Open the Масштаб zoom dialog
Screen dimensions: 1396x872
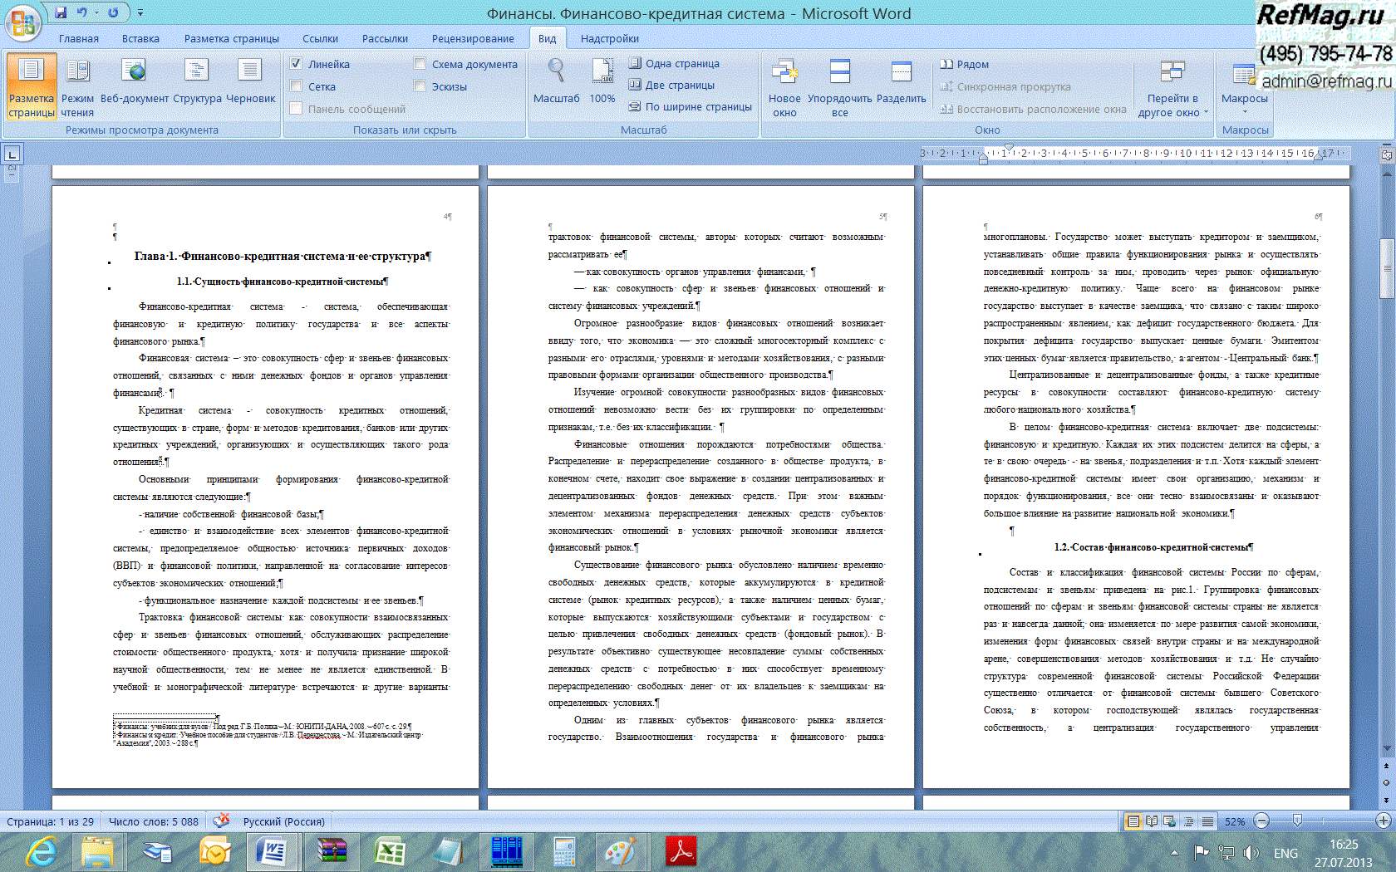click(x=556, y=83)
